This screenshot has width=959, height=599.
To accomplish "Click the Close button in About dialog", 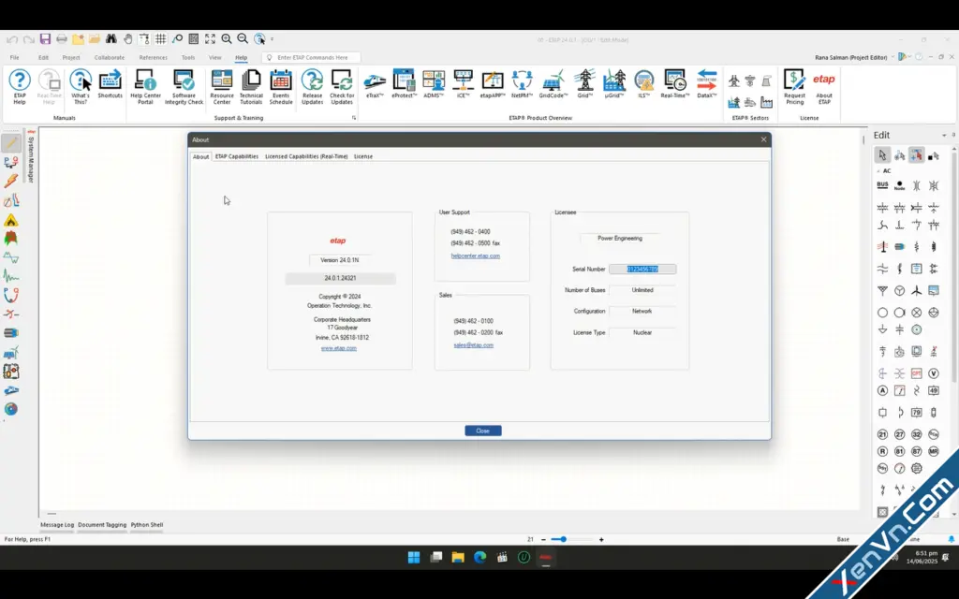I will [483, 431].
